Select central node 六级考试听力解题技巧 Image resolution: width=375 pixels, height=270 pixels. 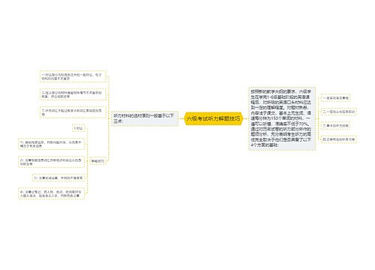point(214,118)
